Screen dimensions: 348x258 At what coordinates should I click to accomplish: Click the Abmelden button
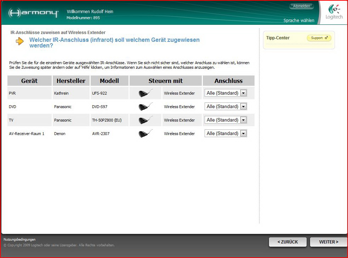(302, 6)
